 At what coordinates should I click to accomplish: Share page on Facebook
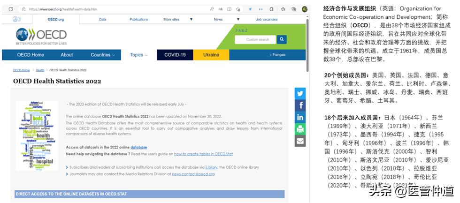point(300,105)
